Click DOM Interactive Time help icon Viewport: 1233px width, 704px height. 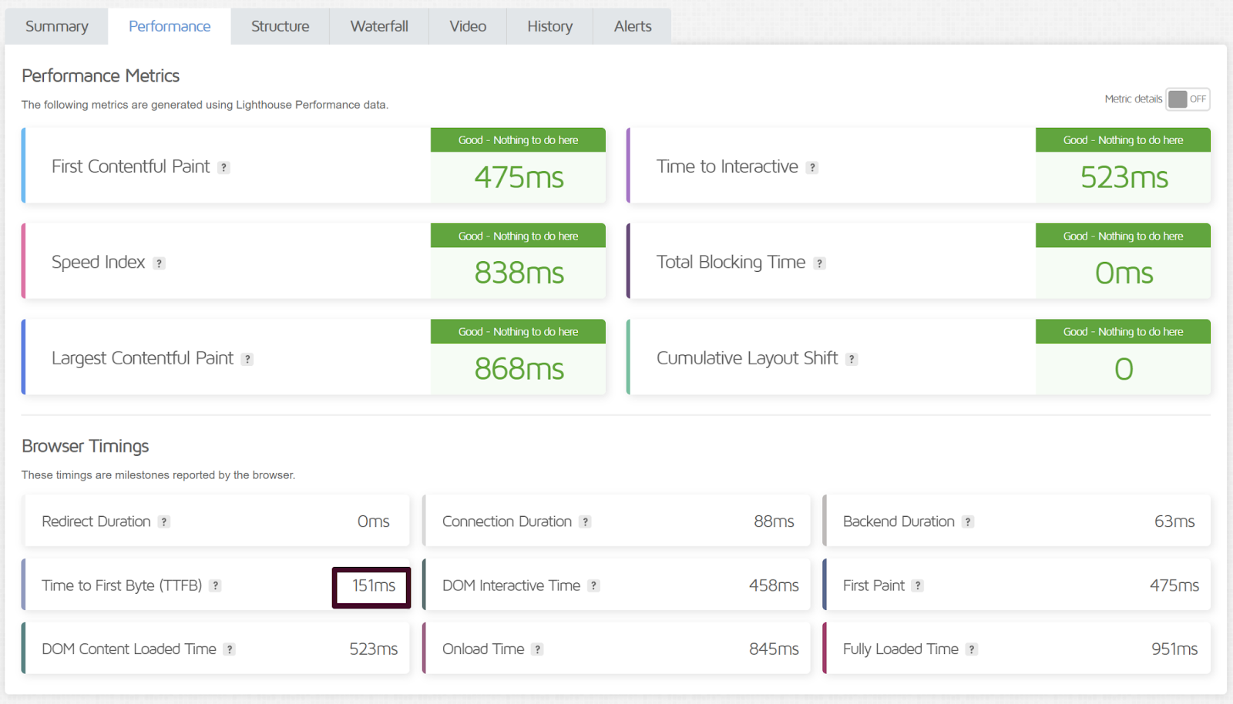coord(593,585)
